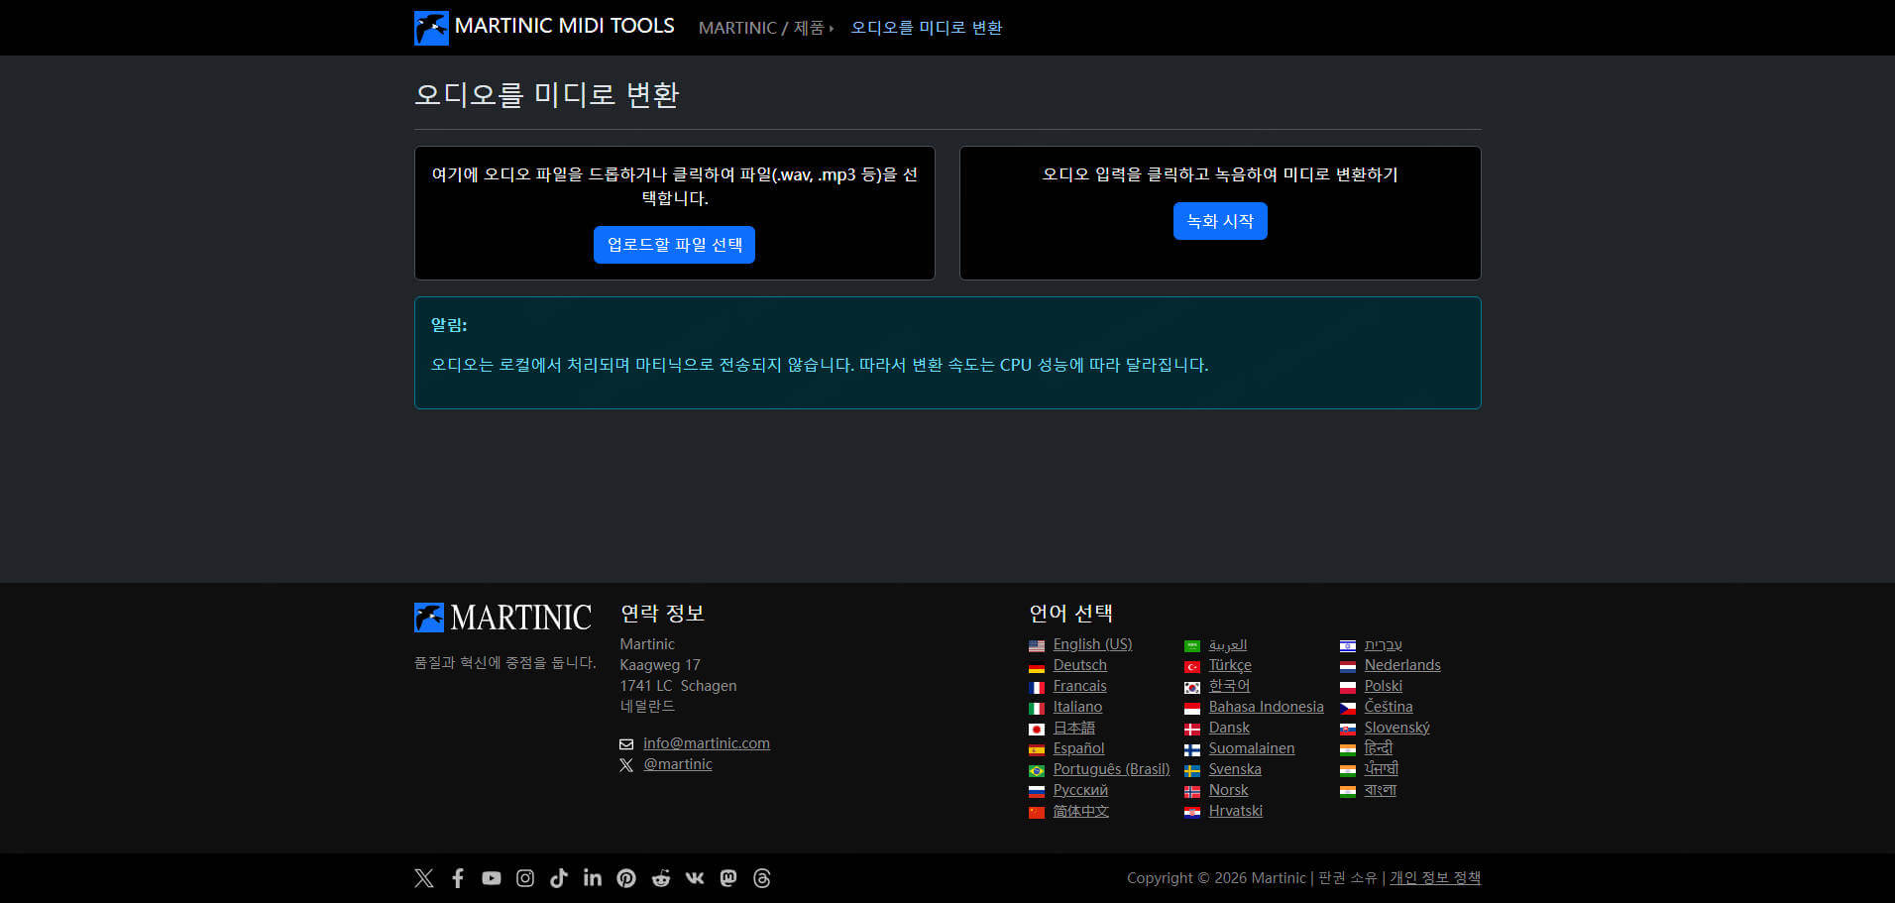Expand the MARTINIC / 제품 breadcrumb dropdown
This screenshot has height=903, width=1895.
click(x=765, y=28)
